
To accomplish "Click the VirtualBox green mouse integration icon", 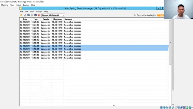I will pyautogui.click(x=187, y=107).
